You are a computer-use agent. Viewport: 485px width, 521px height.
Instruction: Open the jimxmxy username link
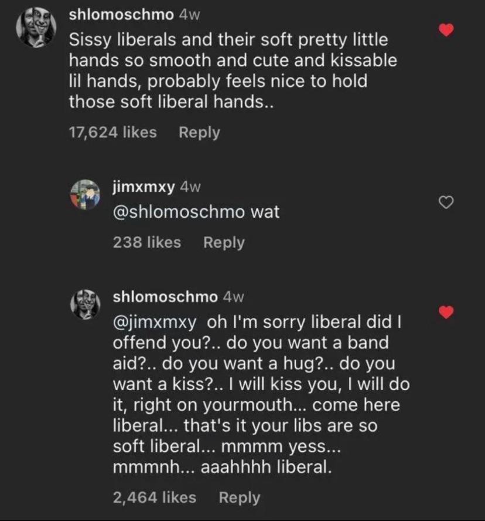143,187
